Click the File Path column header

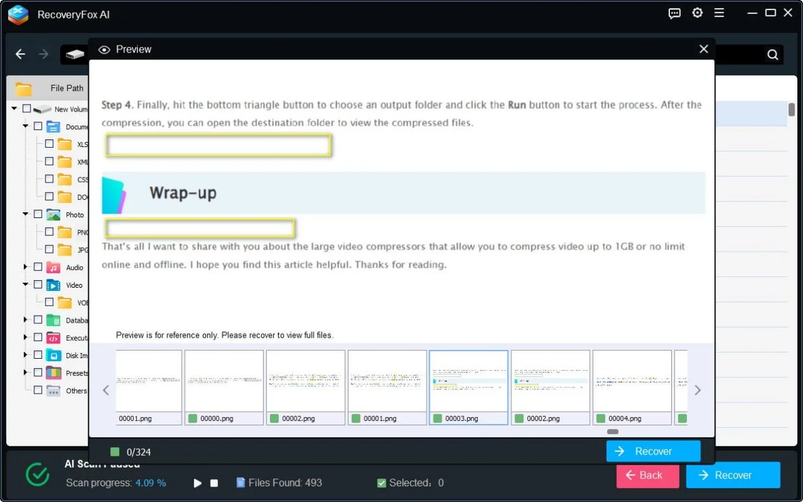click(67, 88)
